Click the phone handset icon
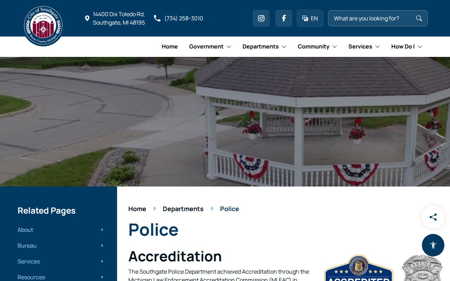 [157, 18]
